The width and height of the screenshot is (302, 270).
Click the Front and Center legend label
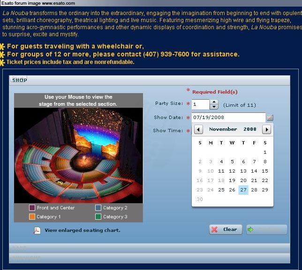pyautogui.click(x=56, y=208)
